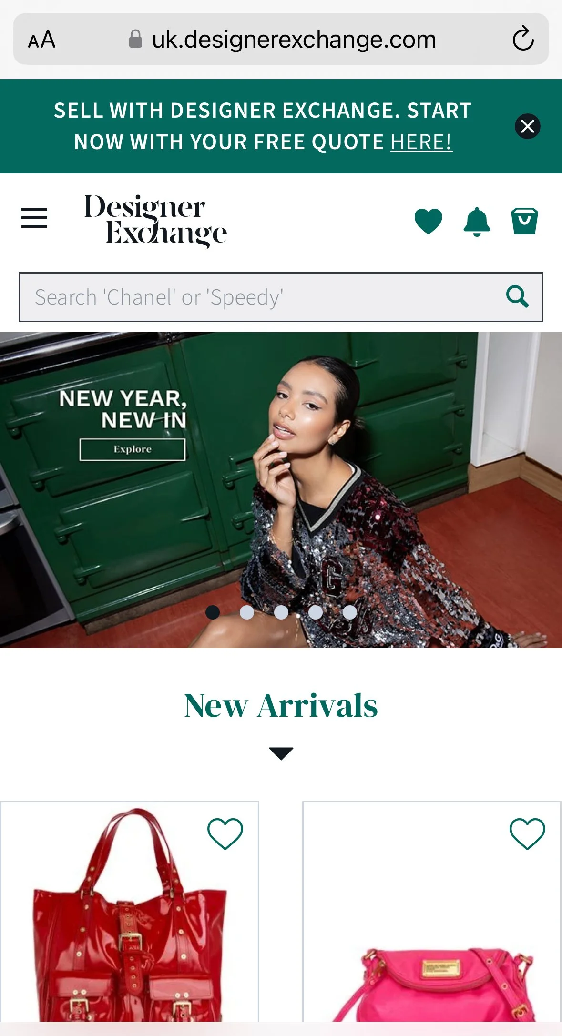Click the Explore button on banner
The image size is (562, 1036).
click(x=133, y=449)
